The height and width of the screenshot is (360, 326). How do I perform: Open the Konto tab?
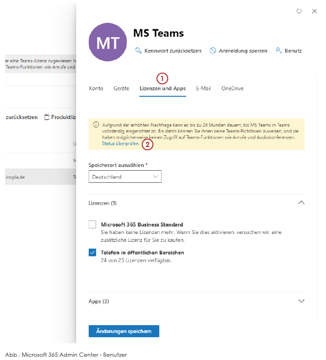(x=96, y=88)
